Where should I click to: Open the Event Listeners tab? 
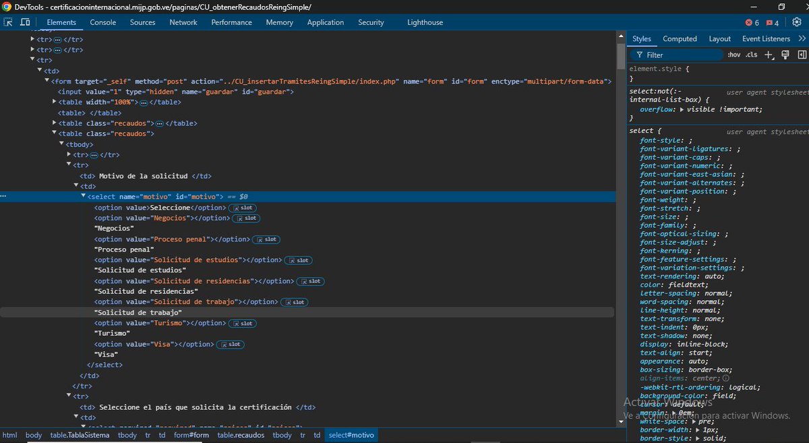pyautogui.click(x=766, y=38)
